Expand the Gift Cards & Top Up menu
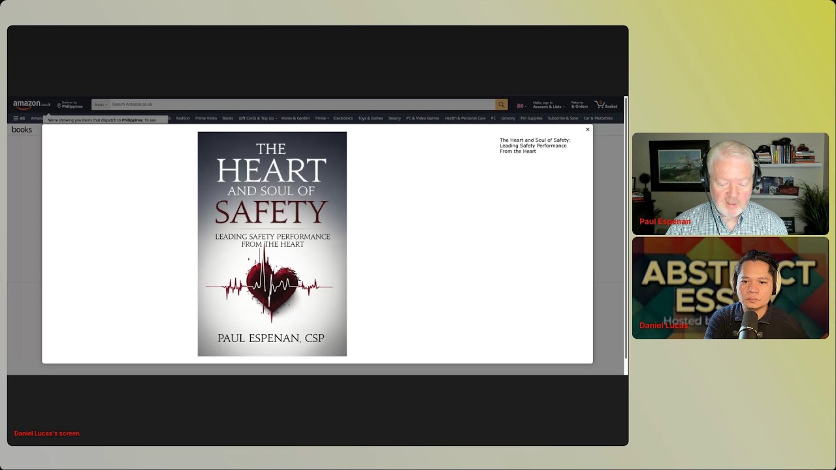 (257, 118)
